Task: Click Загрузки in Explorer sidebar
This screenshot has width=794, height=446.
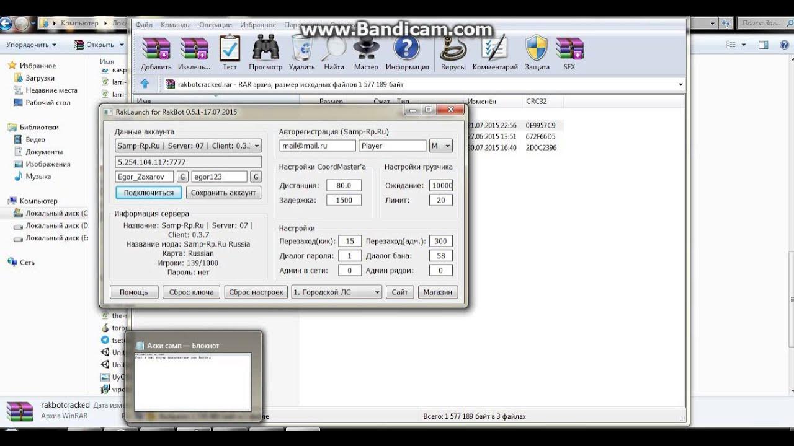Action: click(x=40, y=78)
